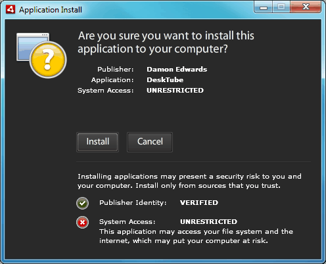Click the bottom UNRESTRICTED status text
The width and height of the screenshot is (326, 264).
coord(208,222)
